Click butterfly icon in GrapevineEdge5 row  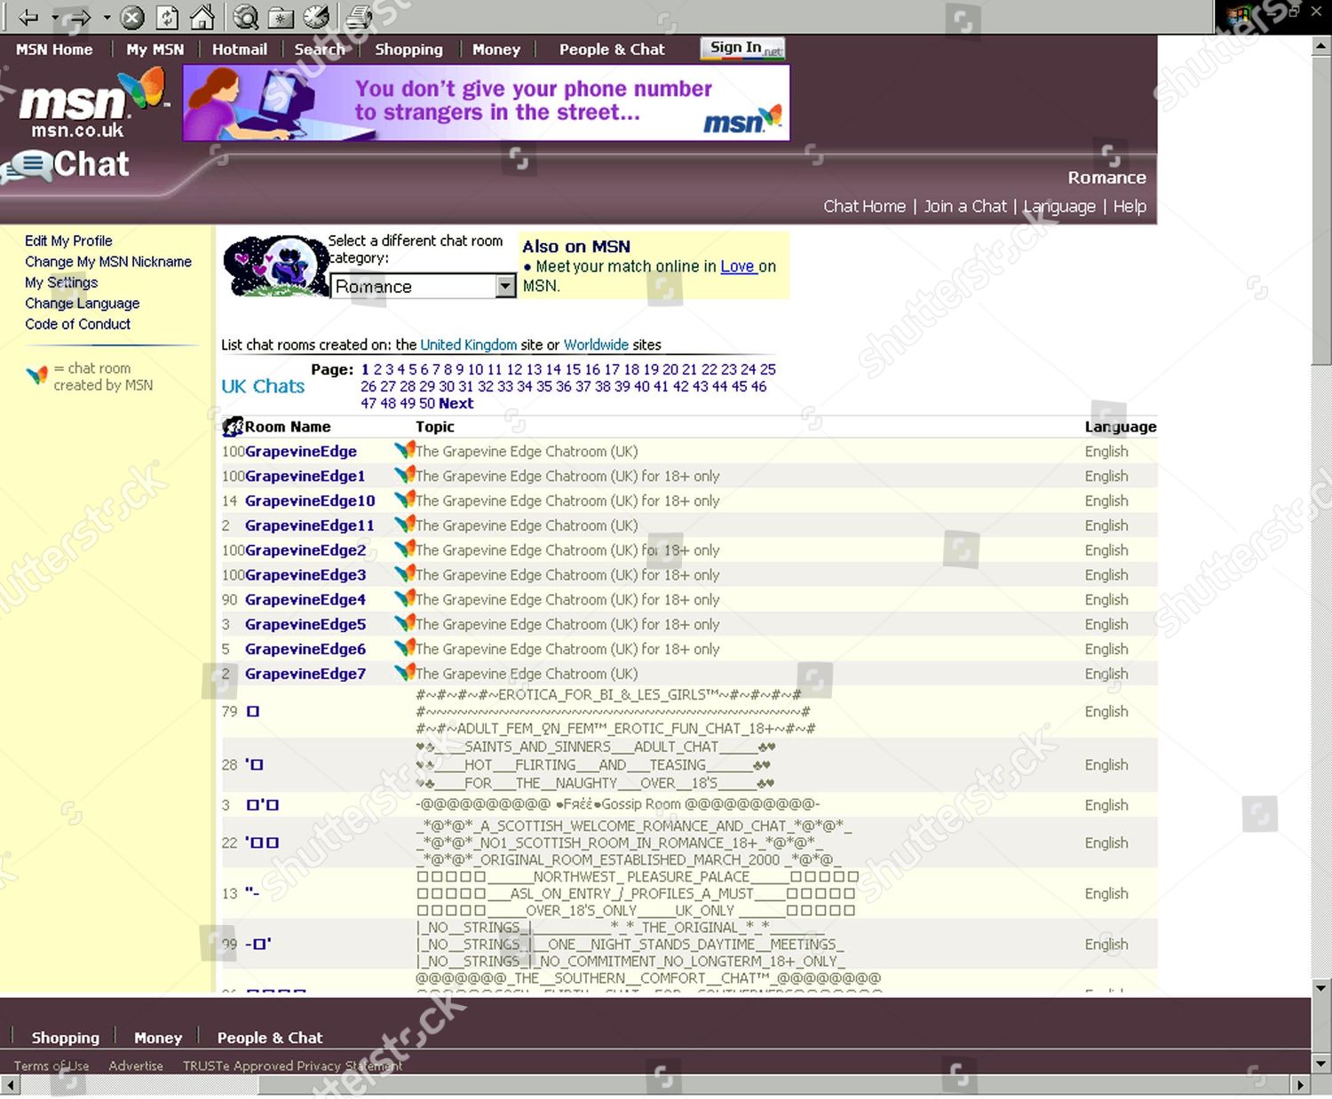coord(404,624)
